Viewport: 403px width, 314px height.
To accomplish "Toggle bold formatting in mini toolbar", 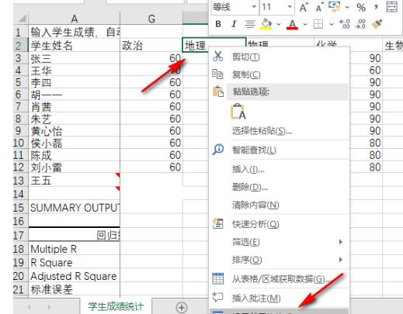I will click(x=218, y=24).
